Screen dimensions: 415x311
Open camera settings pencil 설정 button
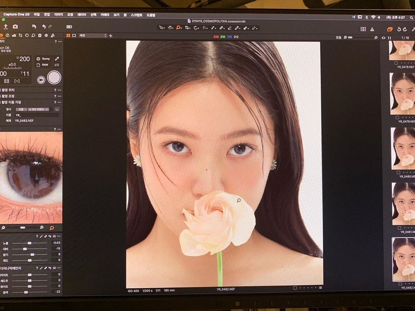[57, 61]
